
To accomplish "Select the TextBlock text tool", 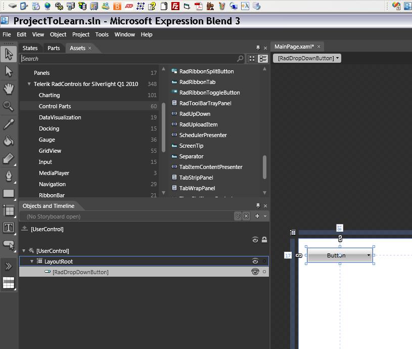I will pos(9,228).
